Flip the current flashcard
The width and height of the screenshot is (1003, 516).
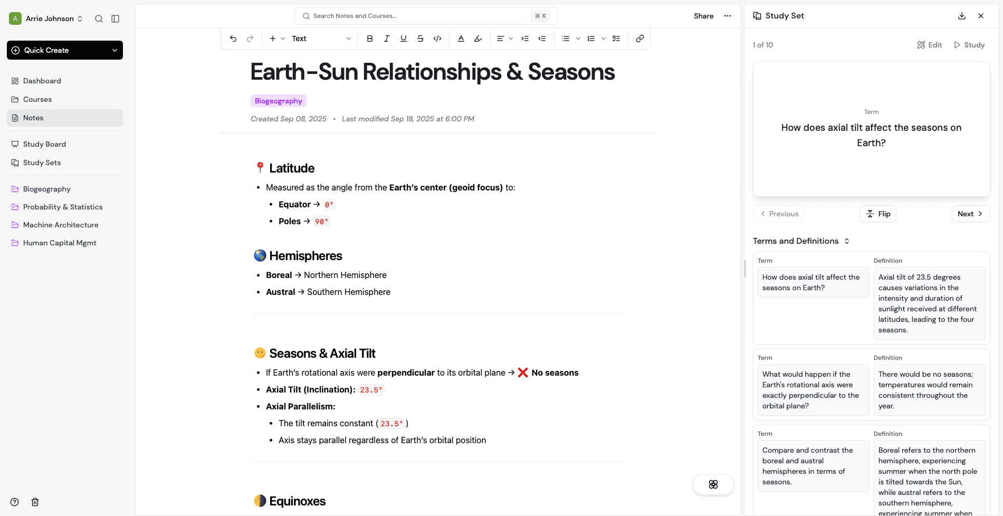click(878, 214)
